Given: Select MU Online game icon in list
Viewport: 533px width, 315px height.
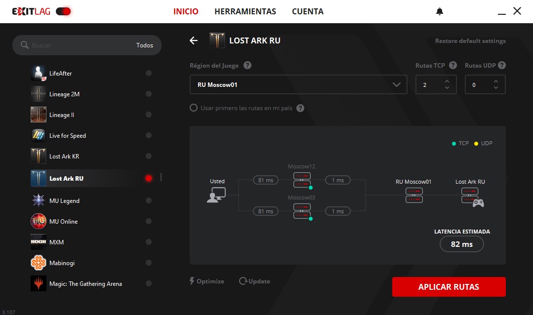Looking at the screenshot, I should [x=39, y=222].
